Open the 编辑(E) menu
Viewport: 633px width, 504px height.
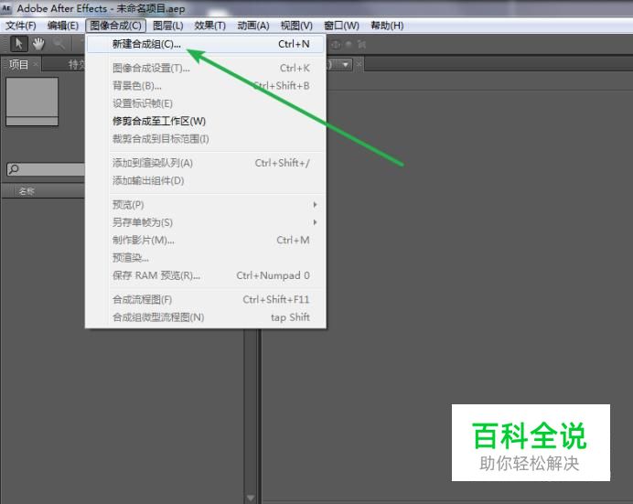62,26
